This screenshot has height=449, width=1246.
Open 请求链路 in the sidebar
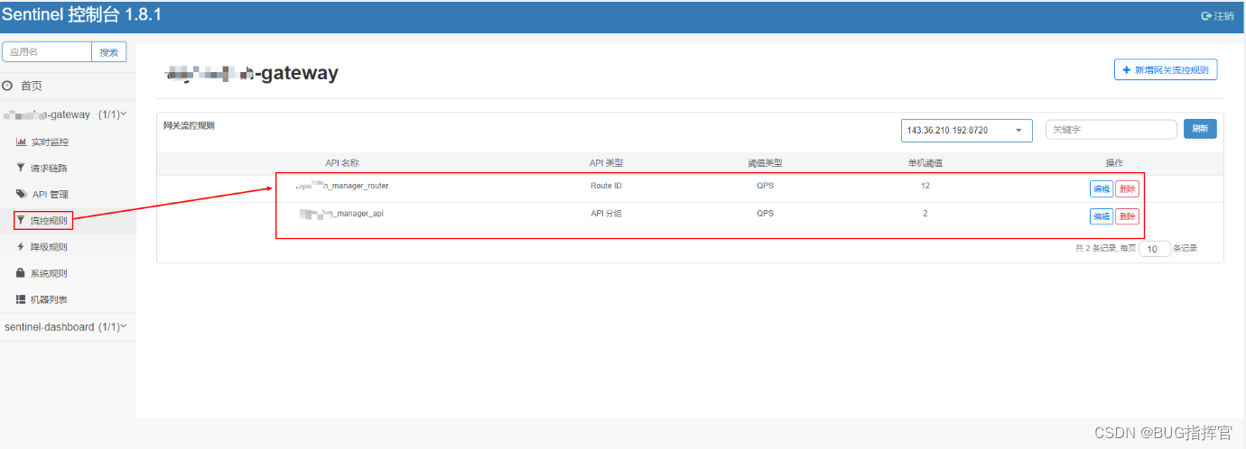tap(50, 168)
